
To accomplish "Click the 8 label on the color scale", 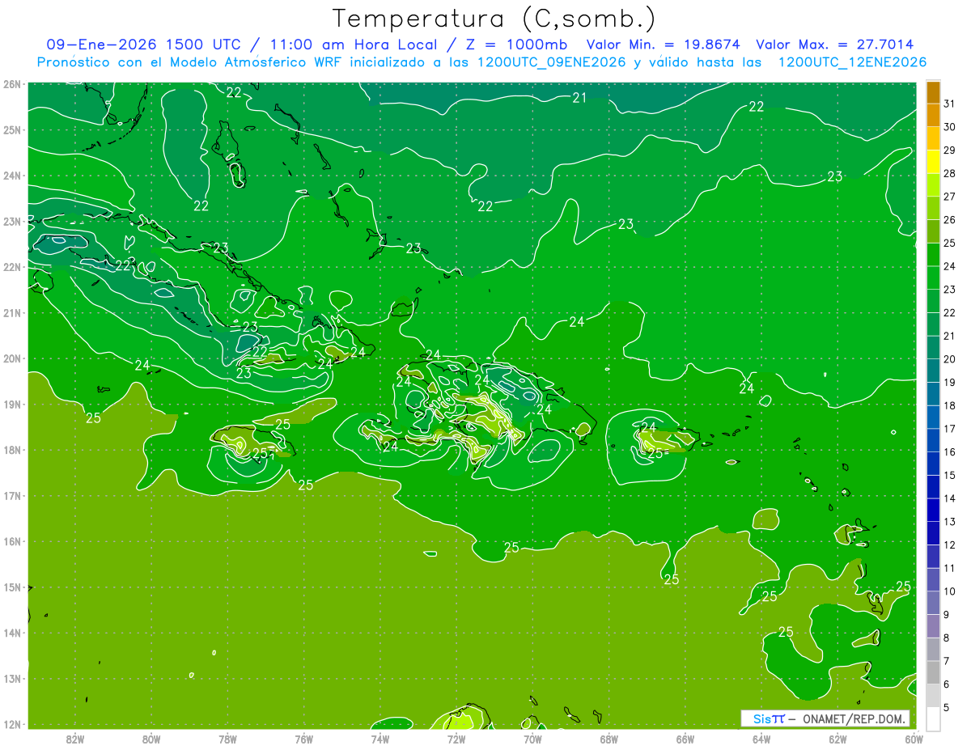I will [x=947, y=638].
